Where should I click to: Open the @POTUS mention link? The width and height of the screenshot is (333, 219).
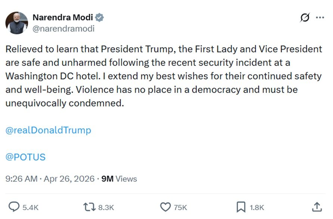(x=25, y=157)
